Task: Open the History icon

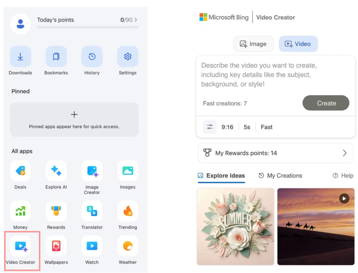Action: (92, 56)
